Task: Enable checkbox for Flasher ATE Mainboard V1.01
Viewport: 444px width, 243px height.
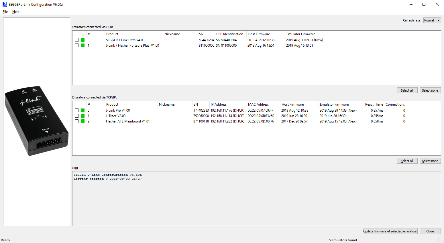Action: coord(76,121)
